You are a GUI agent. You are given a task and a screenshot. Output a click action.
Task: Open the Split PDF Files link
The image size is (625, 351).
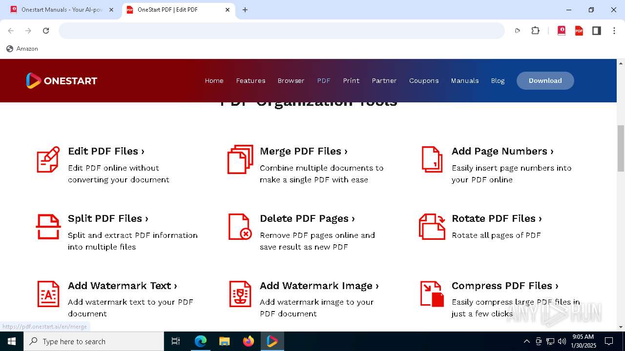[108, 218]
